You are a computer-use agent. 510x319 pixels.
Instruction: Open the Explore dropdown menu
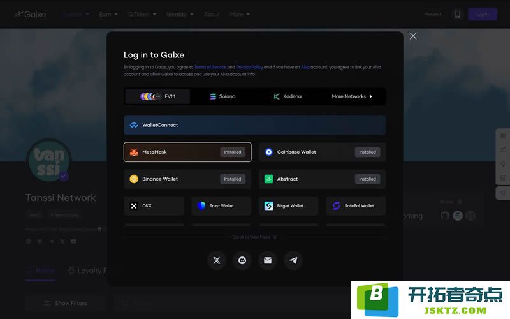pyautogui.click(x=76, y=14)
